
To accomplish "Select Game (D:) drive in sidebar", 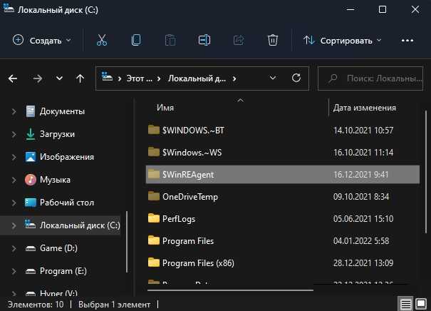I will tap(58, 248).
